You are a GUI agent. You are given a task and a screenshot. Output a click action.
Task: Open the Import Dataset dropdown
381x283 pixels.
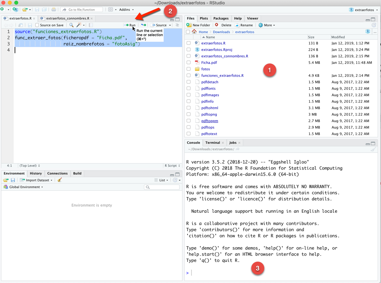coord(36,180)
